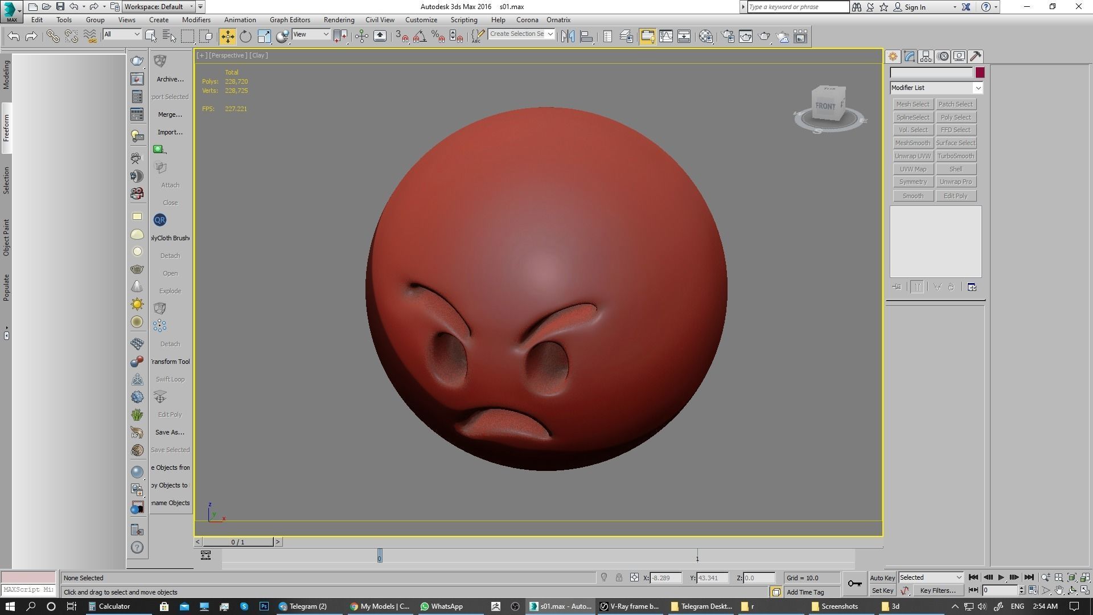1093x615 pixels.
Task: Toggle the Selection Lock padlock
Action: (x=619, y=577)
